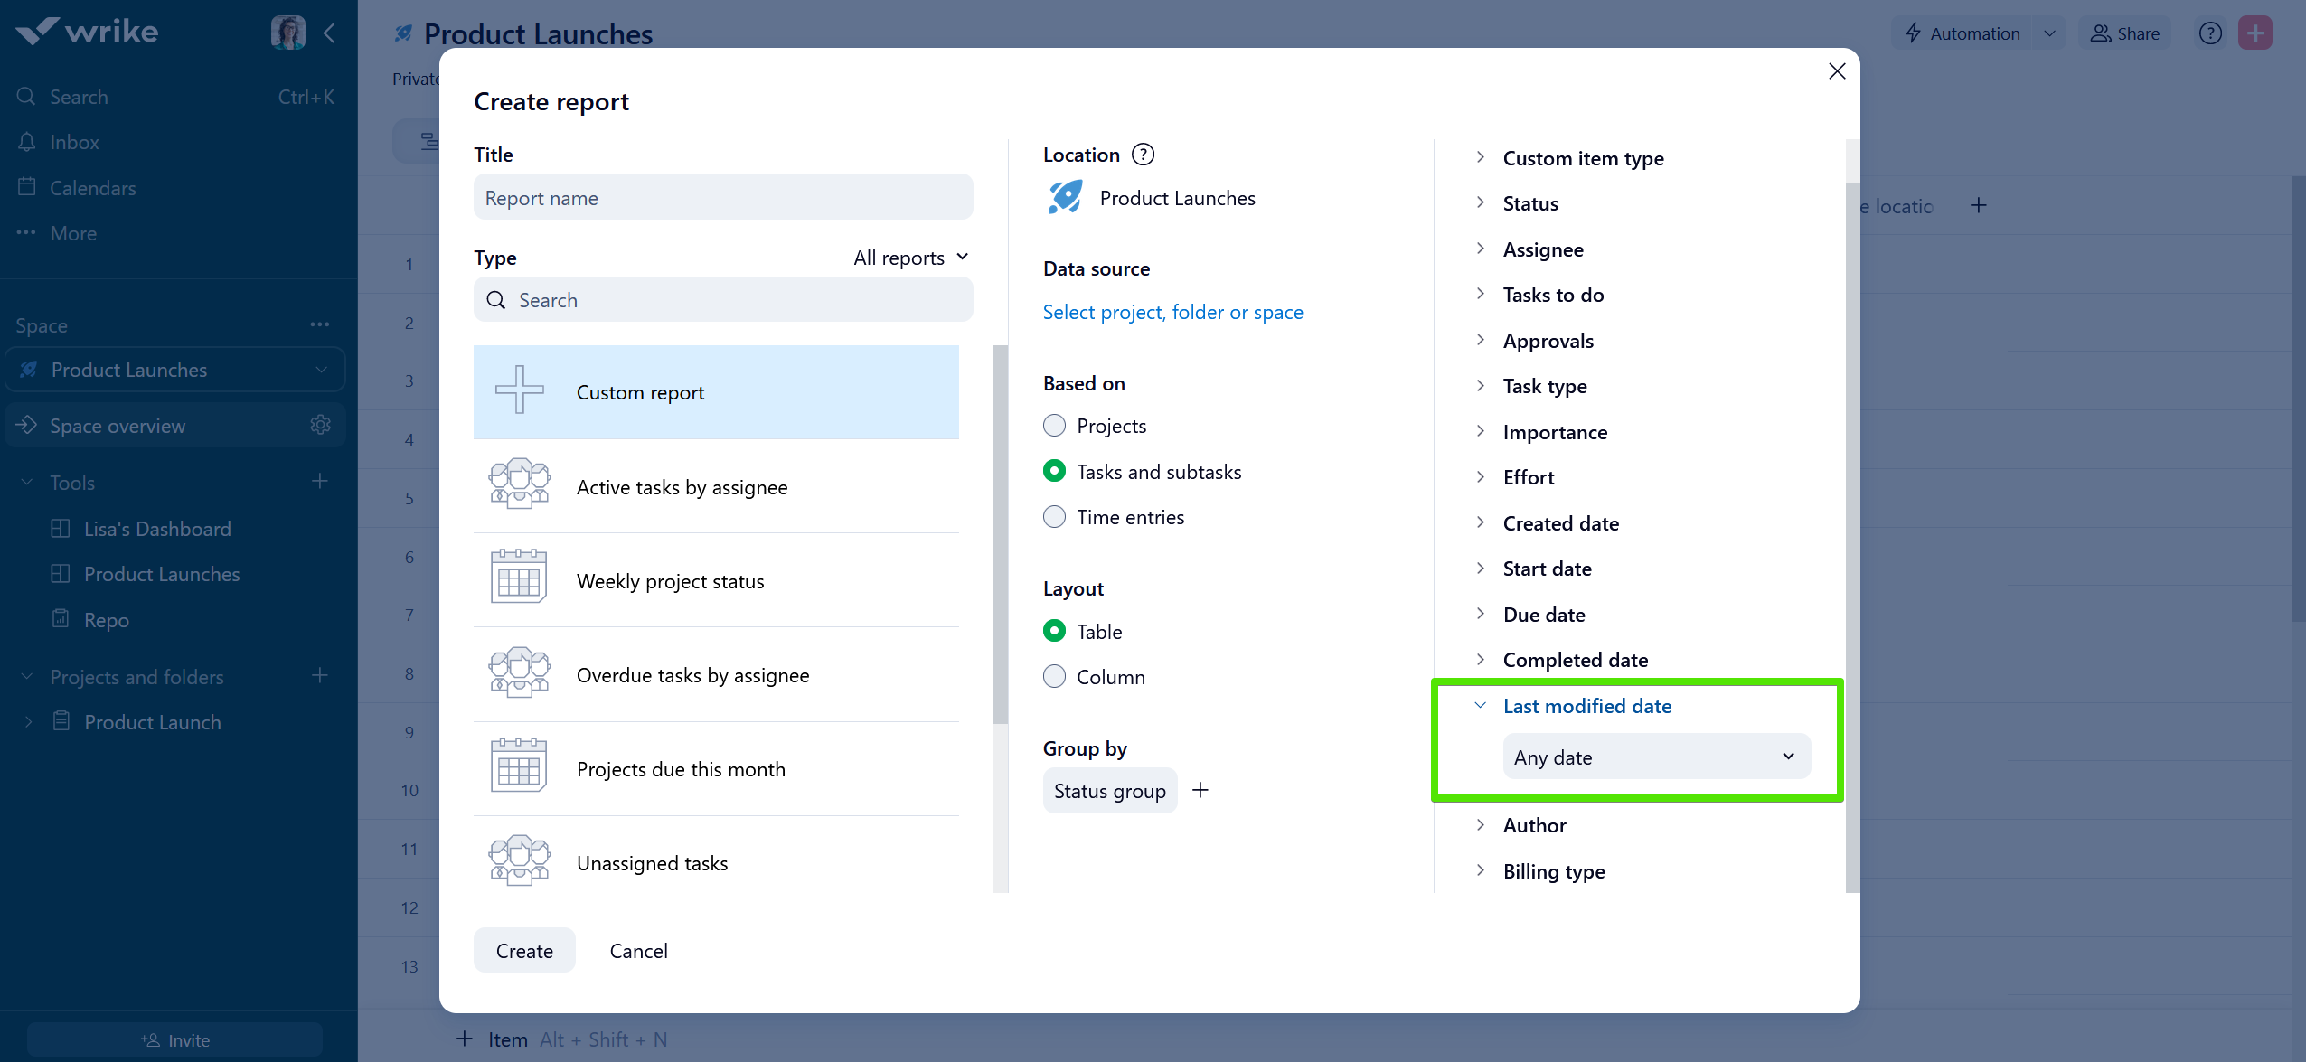Open the All reports dropdown
2306x1062 pixels.
pos(909,258)
